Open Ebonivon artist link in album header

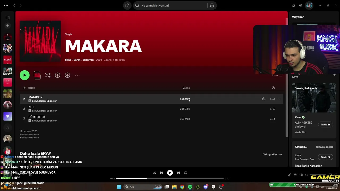(88, 60)
